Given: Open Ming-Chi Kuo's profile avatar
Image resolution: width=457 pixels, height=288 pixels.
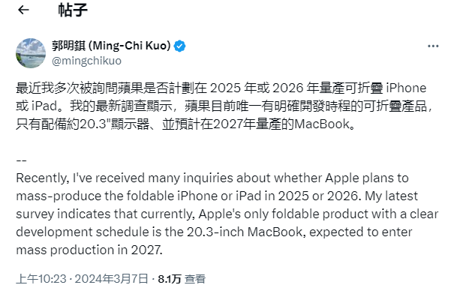Looking at the screenshot, I should point(31,53).
